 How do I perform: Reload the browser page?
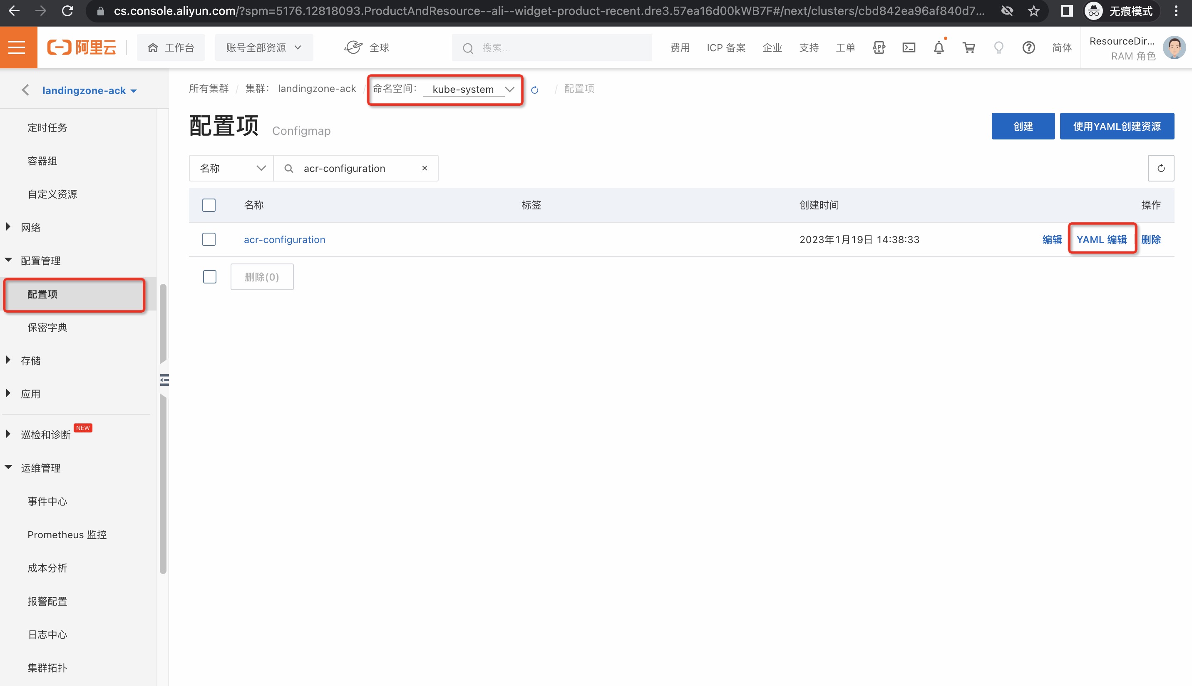pyautogui.click(x=67, y=11)
